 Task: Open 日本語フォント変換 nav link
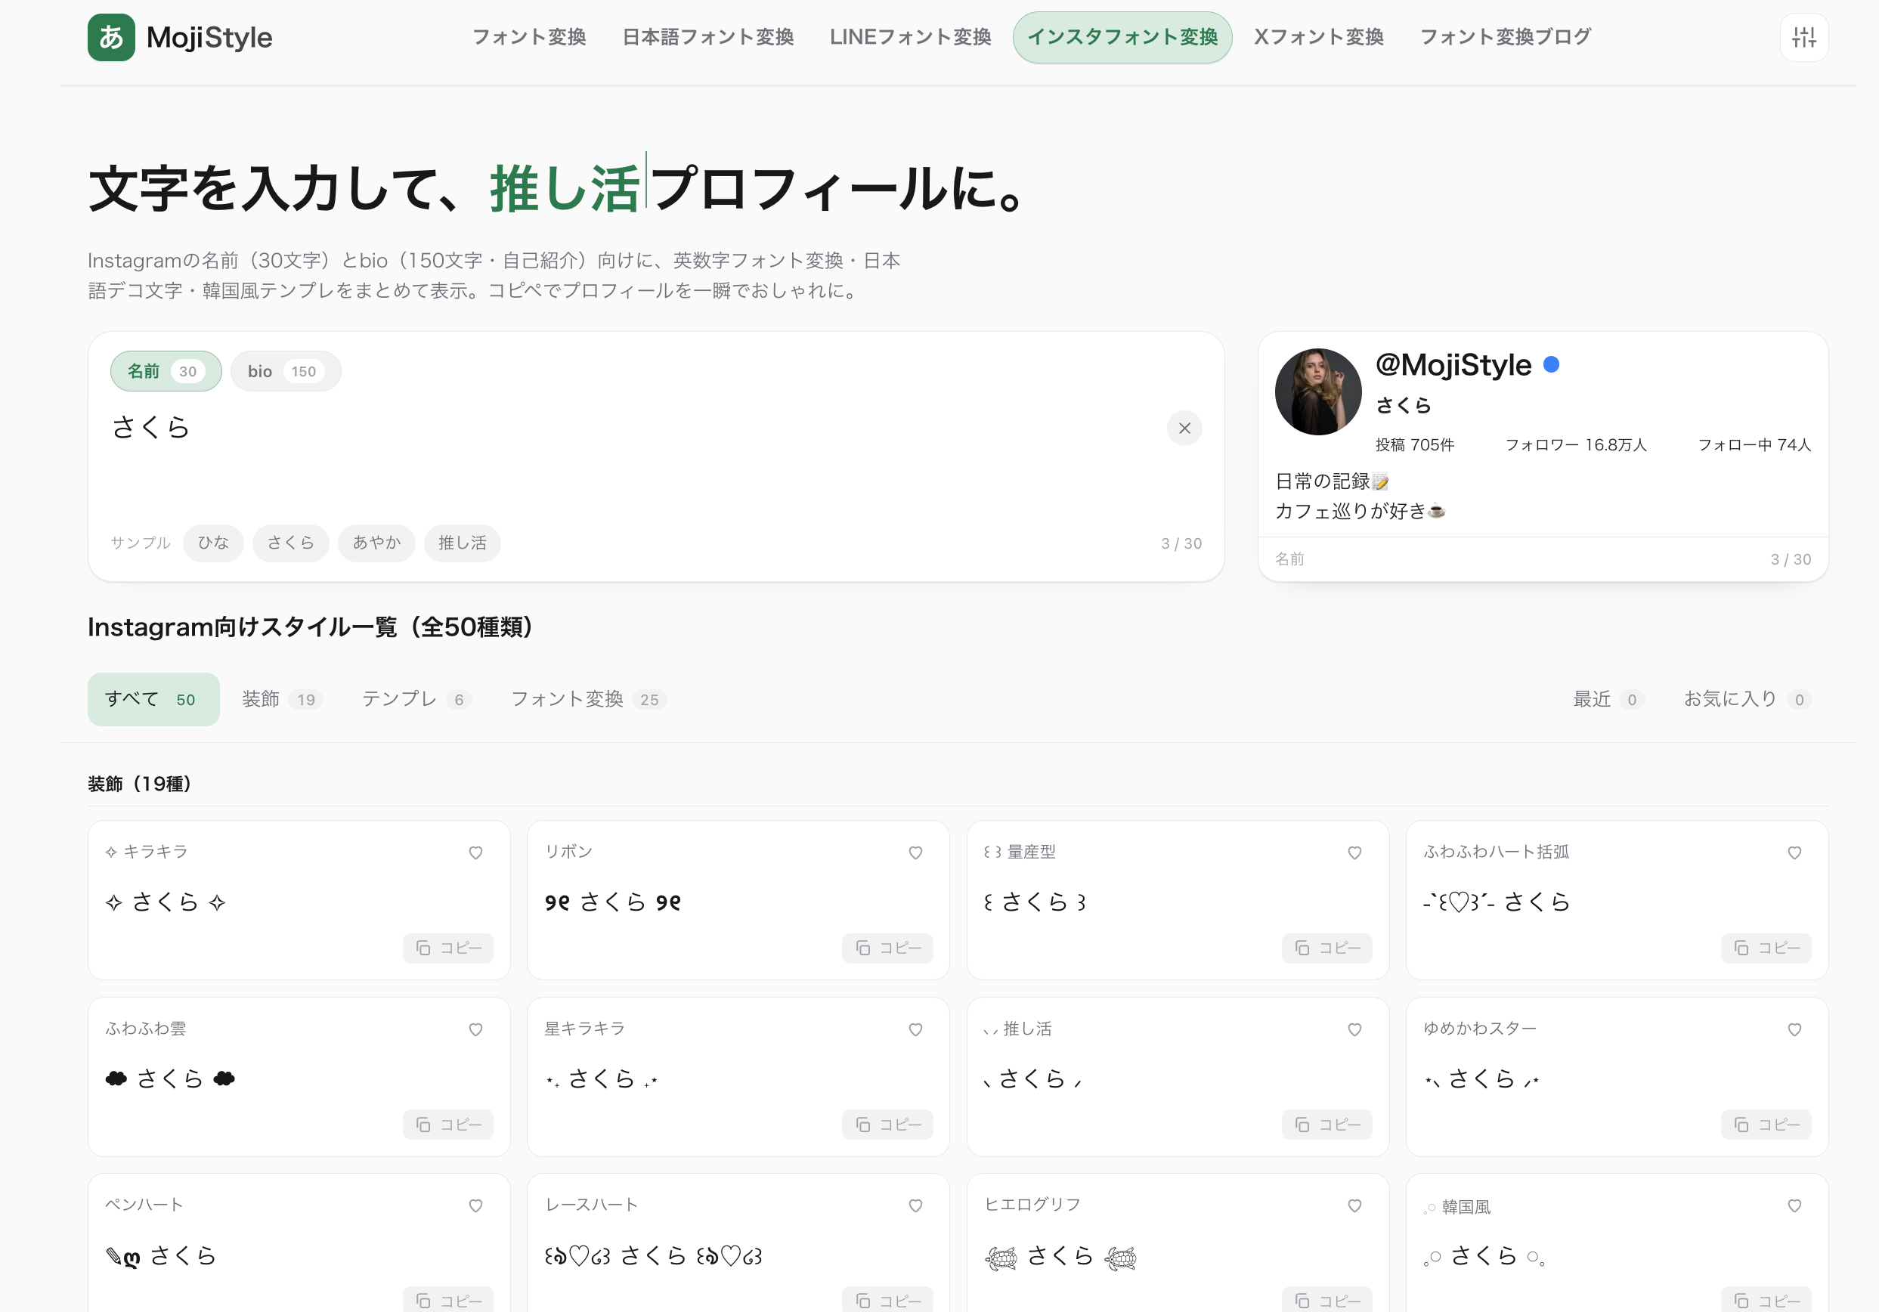point(708,37)
